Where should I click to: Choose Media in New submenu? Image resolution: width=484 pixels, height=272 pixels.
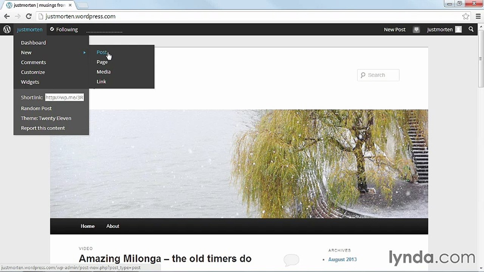point(104,72)
